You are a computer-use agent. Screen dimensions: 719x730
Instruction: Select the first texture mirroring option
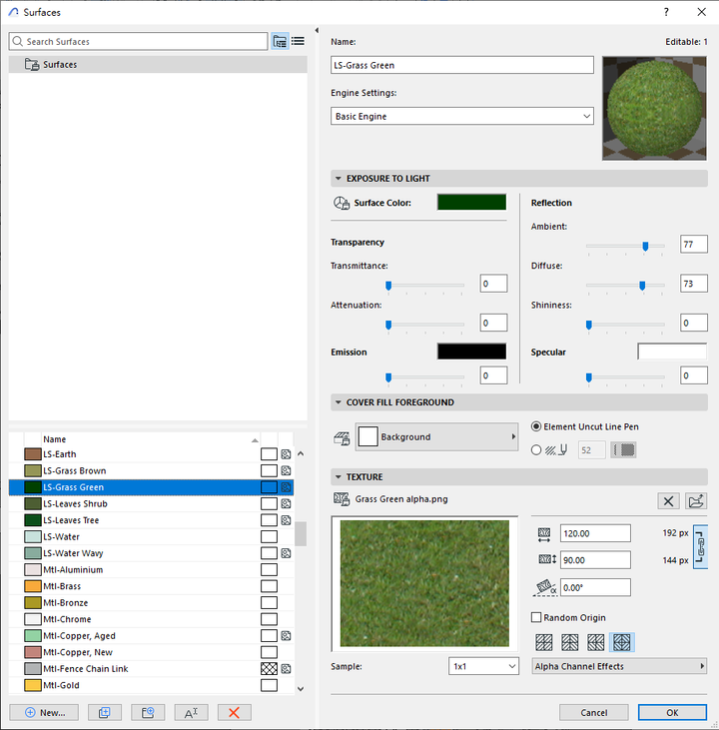(544, 642)
